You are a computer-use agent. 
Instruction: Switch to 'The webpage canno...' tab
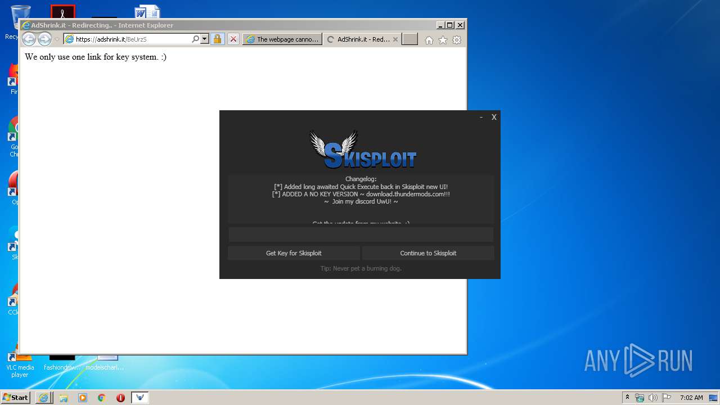(282, 39)
